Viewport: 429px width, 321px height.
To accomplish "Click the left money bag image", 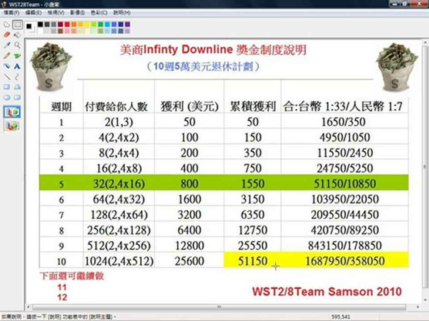I will [50, 67].
